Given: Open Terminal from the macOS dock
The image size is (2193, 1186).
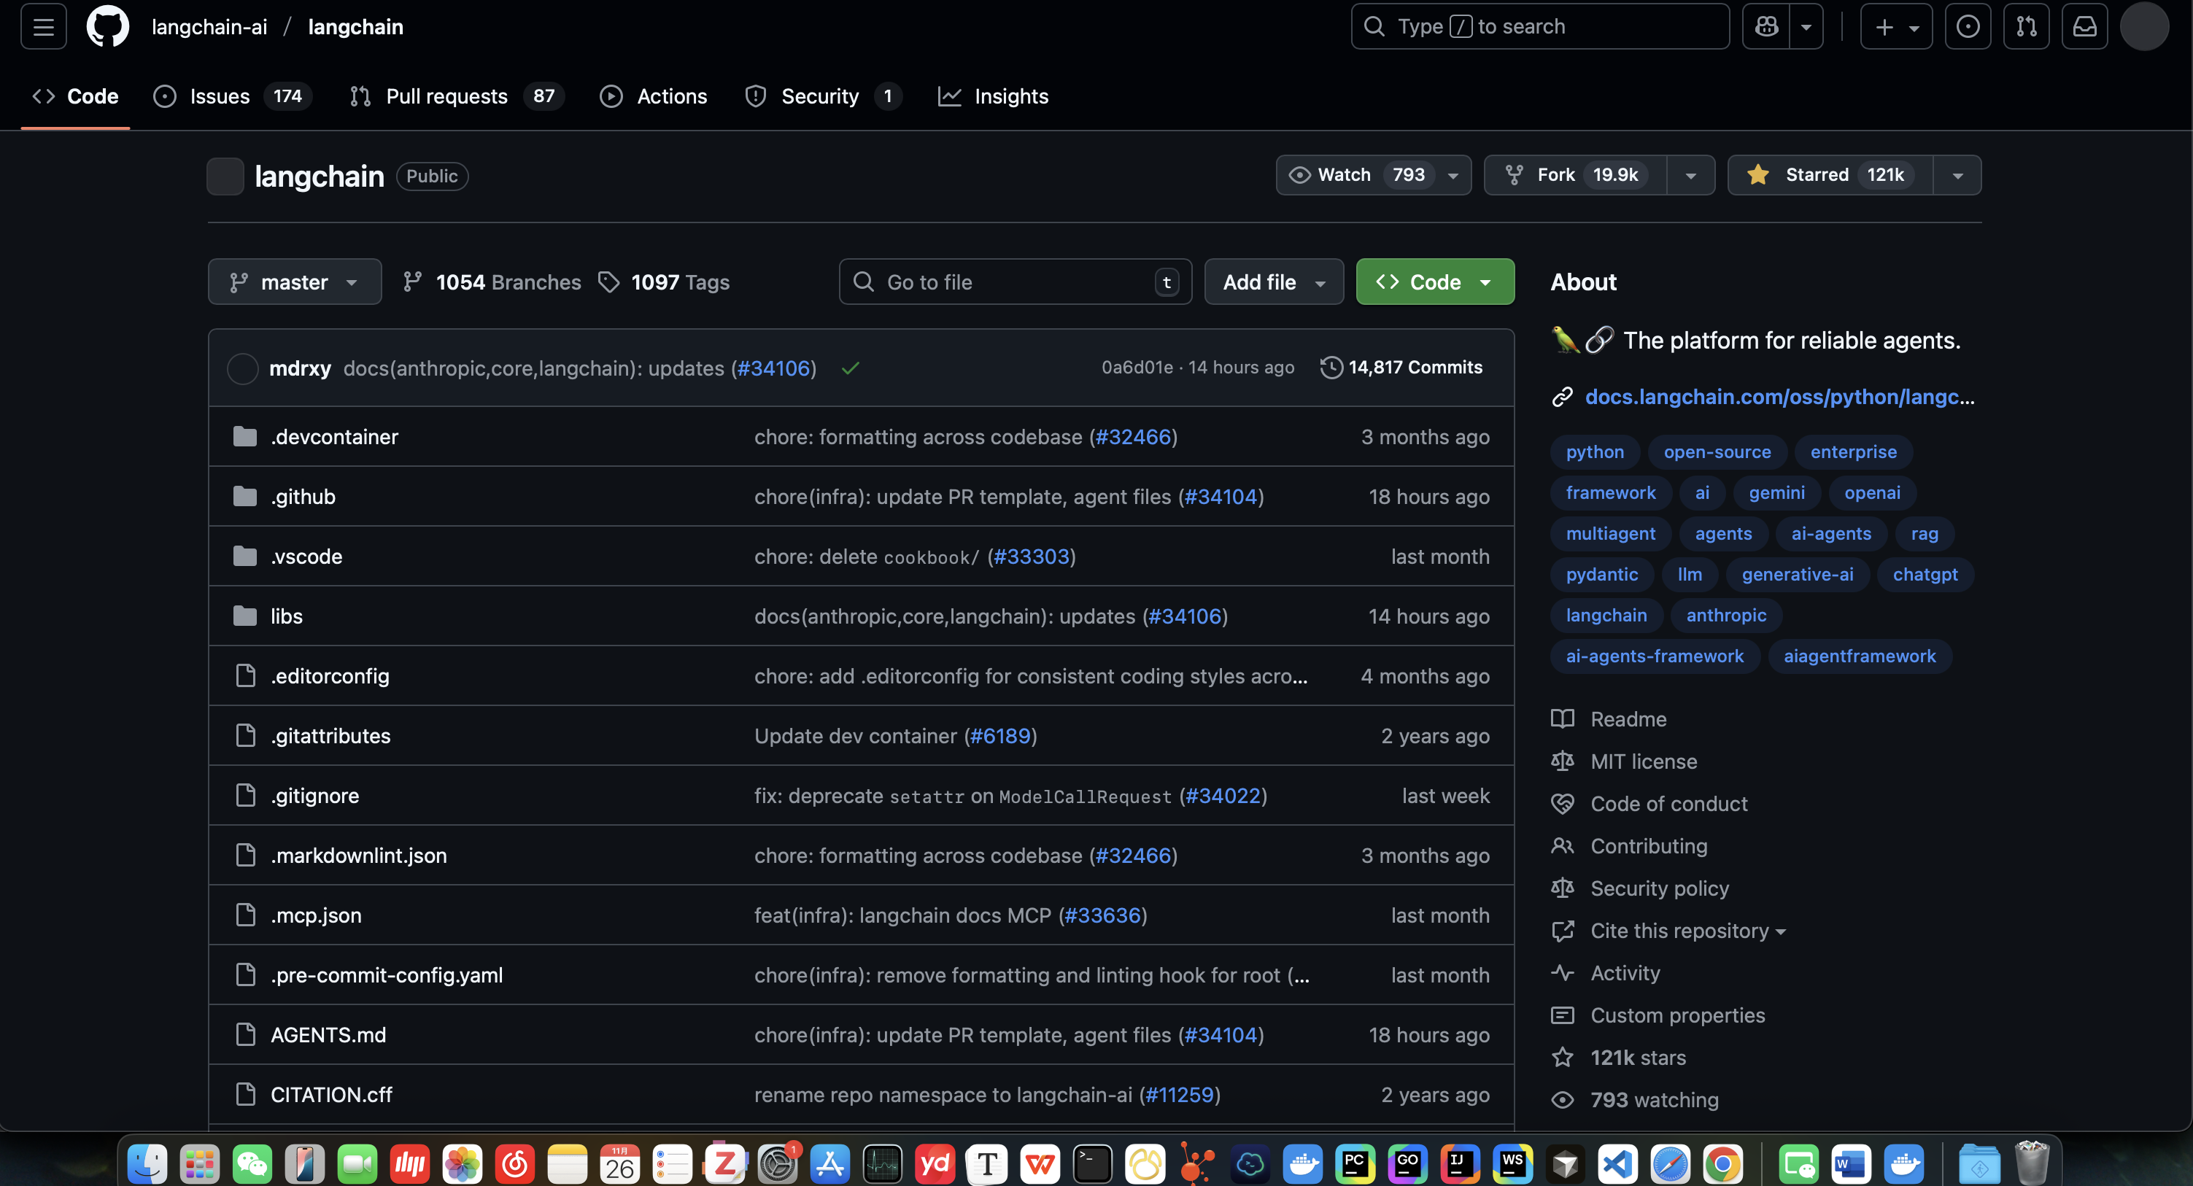Looking at the screenshot, I should 1092,1163.
